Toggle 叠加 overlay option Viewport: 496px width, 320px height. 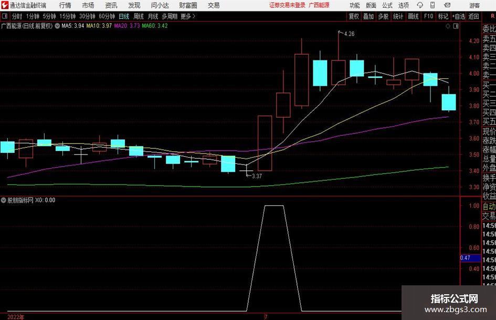[x=368, y=16]
